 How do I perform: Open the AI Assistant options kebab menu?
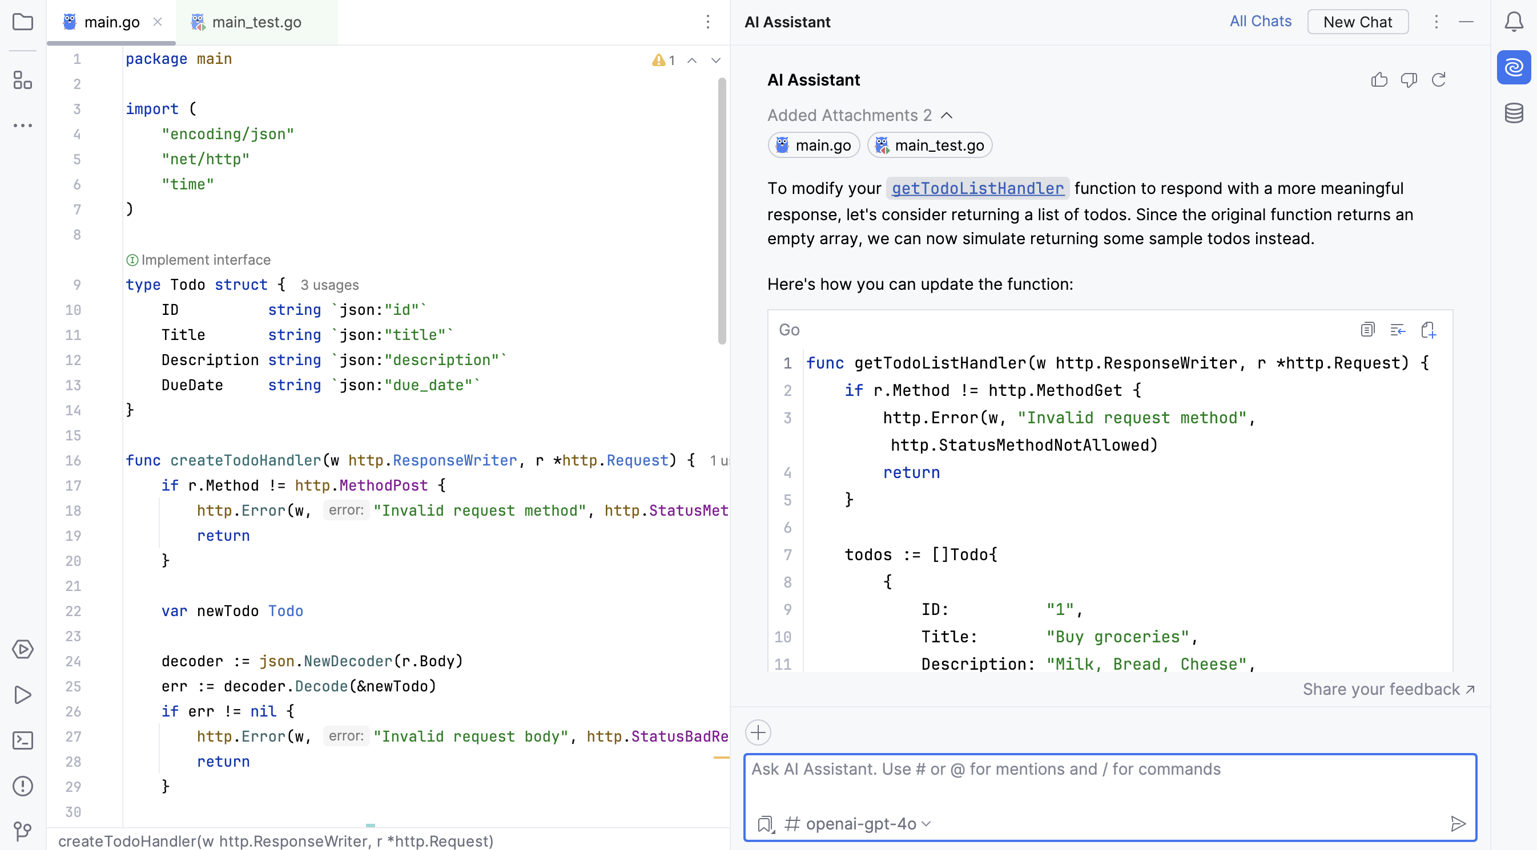click(1436, 22)
